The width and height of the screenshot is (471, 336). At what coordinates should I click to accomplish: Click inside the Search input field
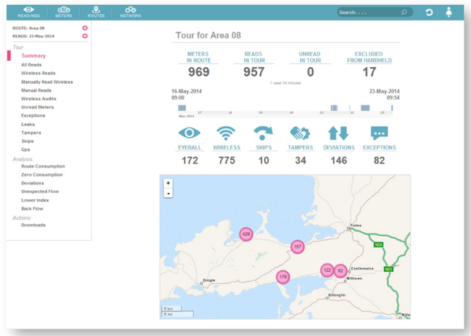point(368,12)
